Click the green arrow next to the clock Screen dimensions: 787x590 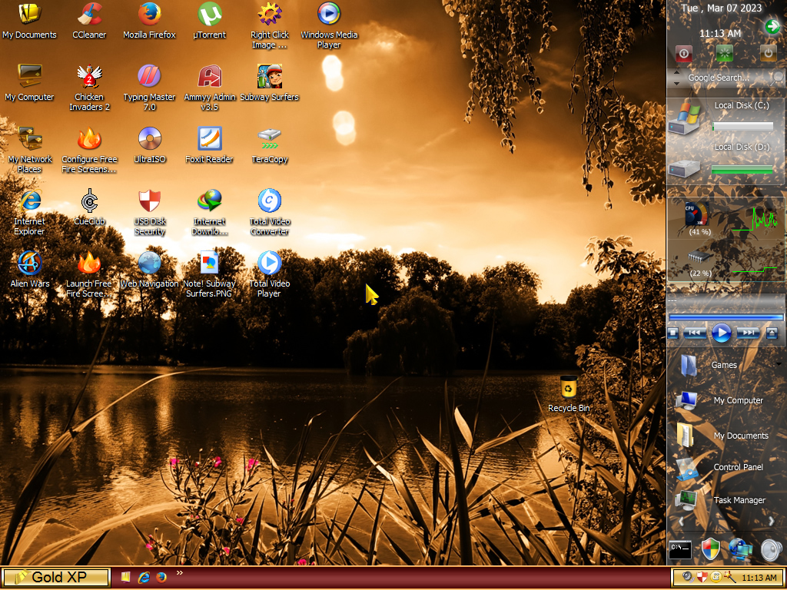pyautogui.click(x=772, y=27)
